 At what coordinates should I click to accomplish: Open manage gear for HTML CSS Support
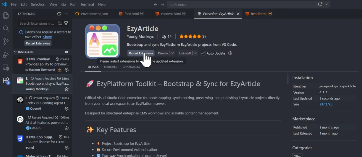tap(67, 148)
